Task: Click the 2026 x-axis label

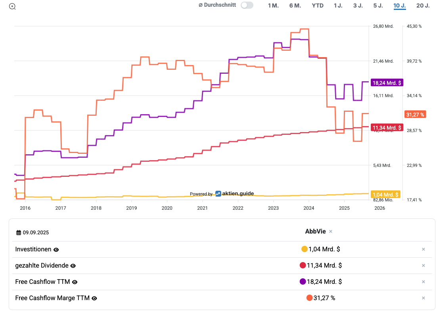Action: (379, 208)
